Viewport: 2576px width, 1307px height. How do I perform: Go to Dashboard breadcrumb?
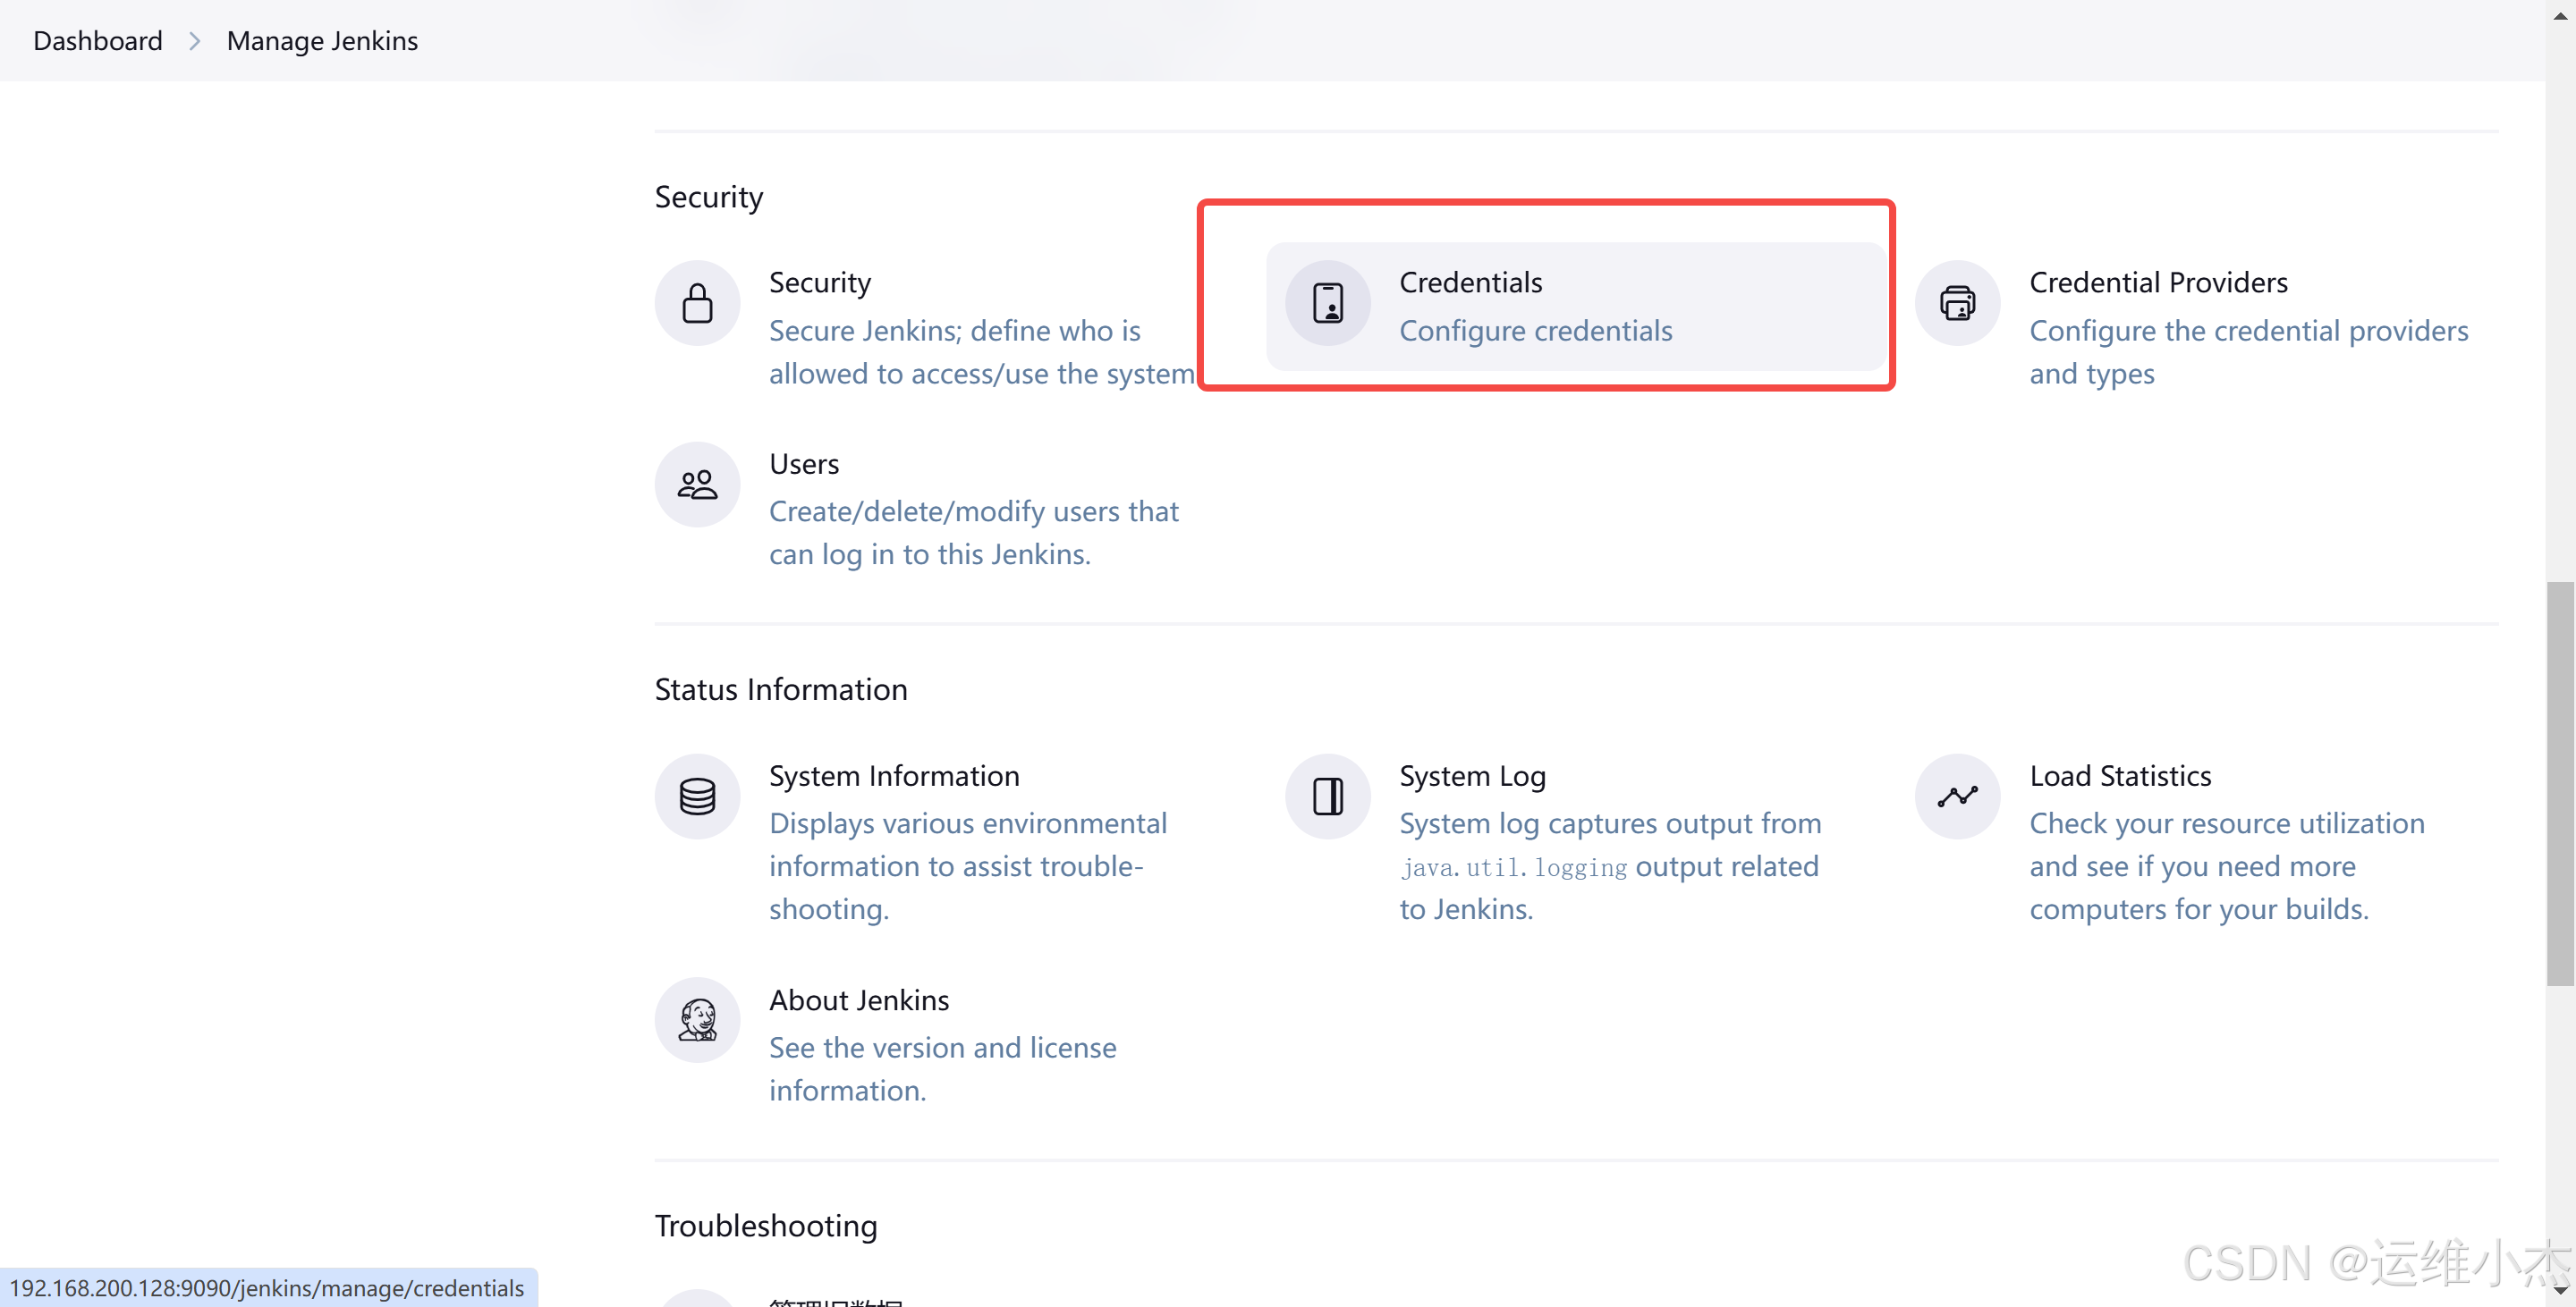(97, 41)
